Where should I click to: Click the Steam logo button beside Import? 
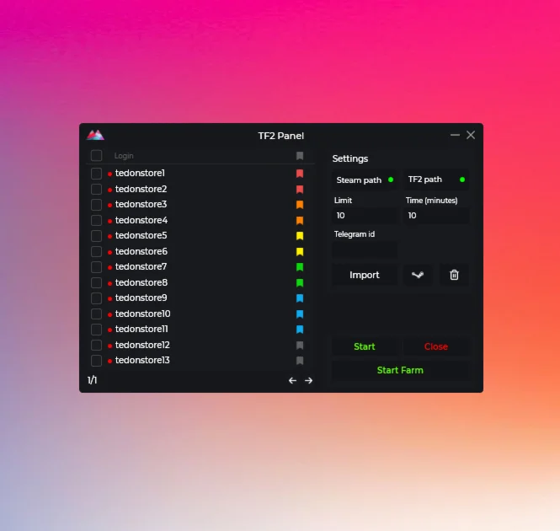point(418,275)
